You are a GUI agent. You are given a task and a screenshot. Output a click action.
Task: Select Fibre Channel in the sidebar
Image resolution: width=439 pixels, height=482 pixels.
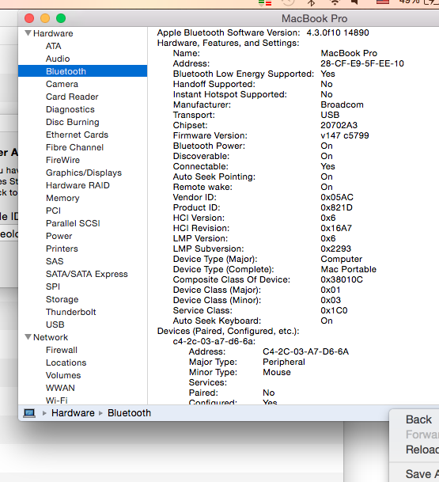[74, 147]
